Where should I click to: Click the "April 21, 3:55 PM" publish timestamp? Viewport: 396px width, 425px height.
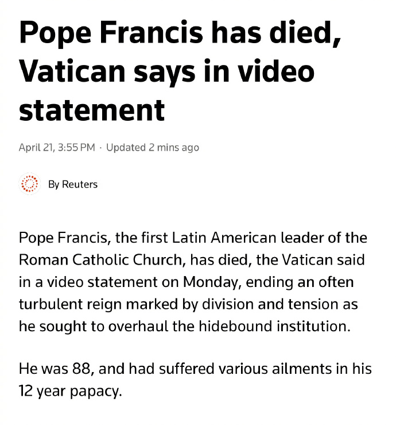click(57, 147)
